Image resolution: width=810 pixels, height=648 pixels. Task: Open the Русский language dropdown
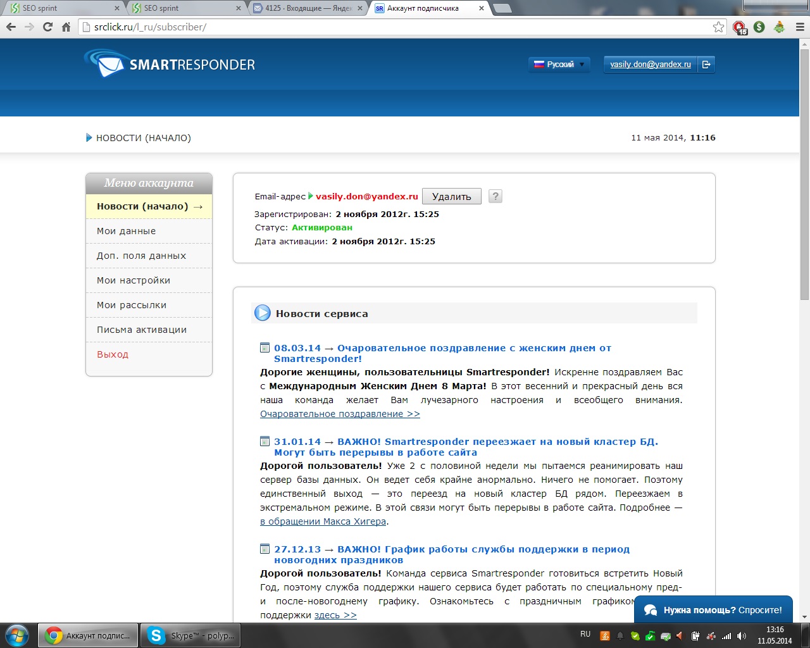(559, 64)
